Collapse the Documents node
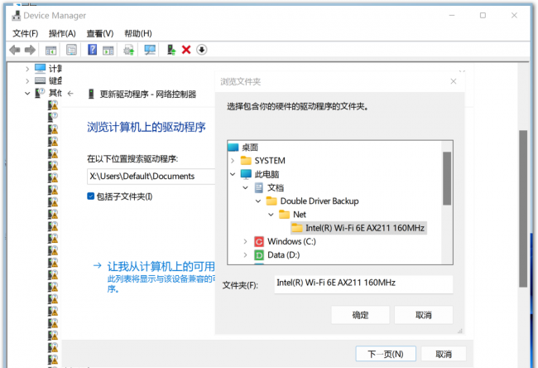This screenshot has height=368, width=538. (x=245, y=187)
